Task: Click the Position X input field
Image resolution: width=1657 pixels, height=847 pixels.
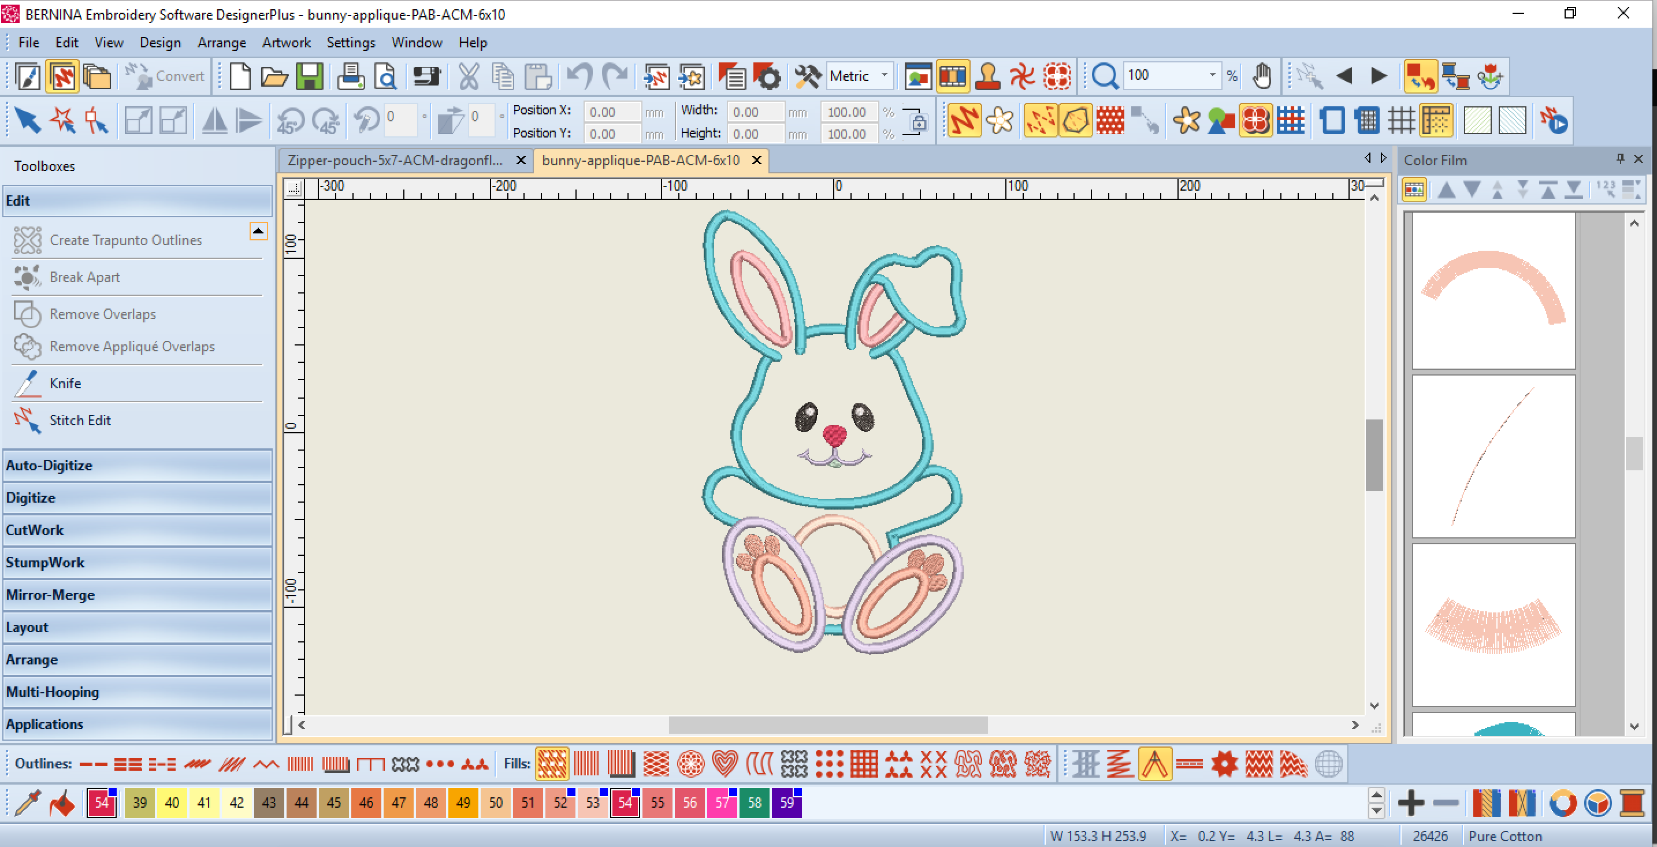Action: point(611,112)
